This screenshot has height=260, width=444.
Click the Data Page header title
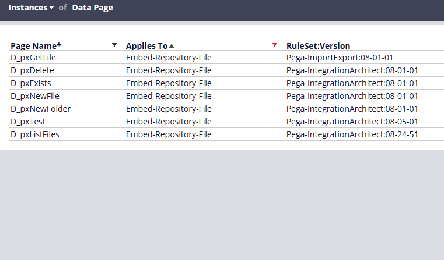[x=92, y=8]
